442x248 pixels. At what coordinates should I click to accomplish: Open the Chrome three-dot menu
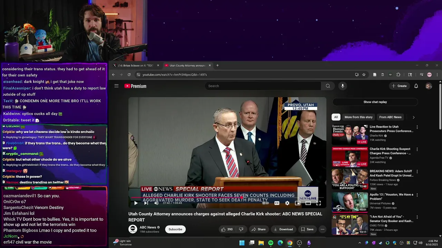(437, 75)
